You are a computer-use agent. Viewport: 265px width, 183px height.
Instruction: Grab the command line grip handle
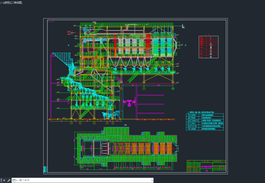1,180
